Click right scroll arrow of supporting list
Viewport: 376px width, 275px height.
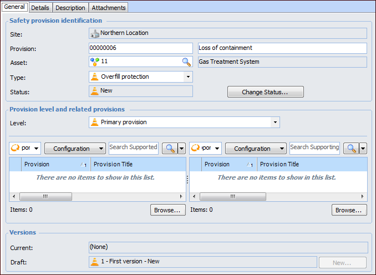coord(363,197)
